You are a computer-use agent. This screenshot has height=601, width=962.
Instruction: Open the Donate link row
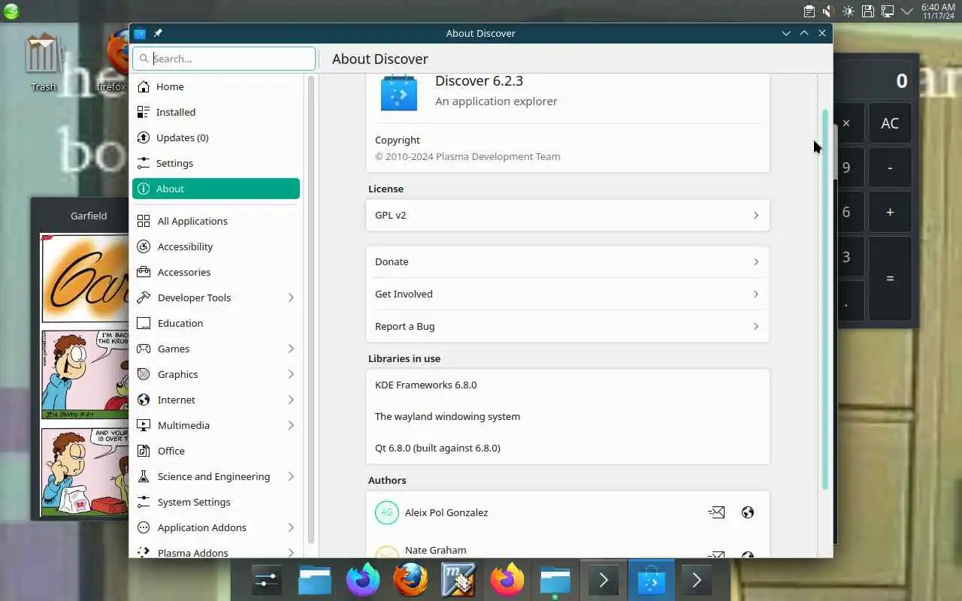click(567, 261)
